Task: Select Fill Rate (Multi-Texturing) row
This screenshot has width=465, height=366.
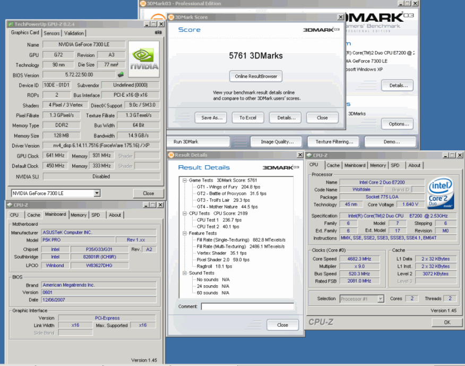Action: [240, 246]
